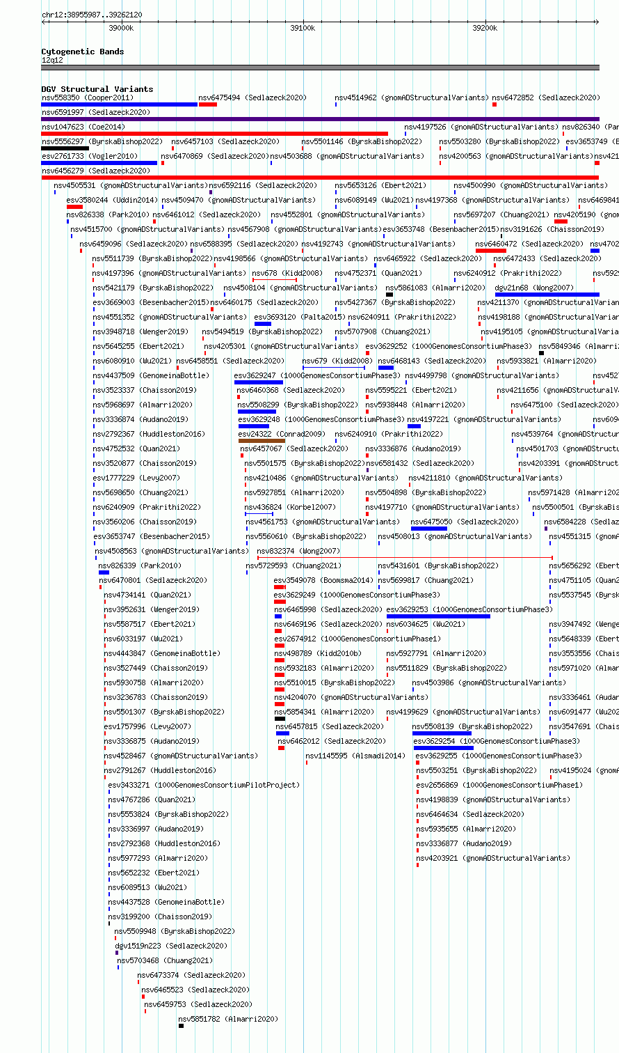Click the blue bar under nsv558350

(120, 104)
